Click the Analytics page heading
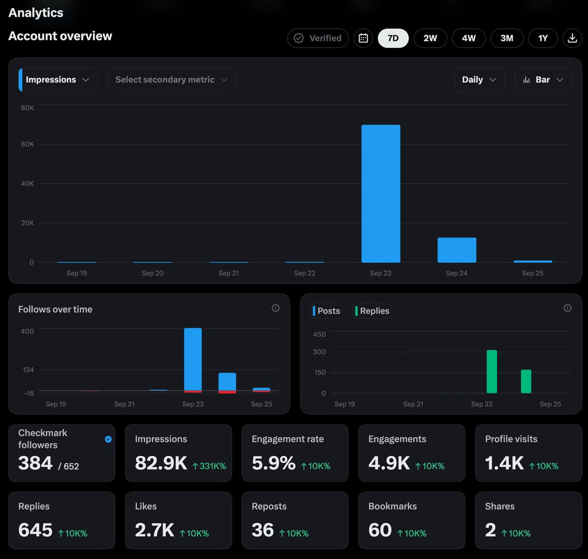This screenshot has width=588, height=559. click(36, 13)
